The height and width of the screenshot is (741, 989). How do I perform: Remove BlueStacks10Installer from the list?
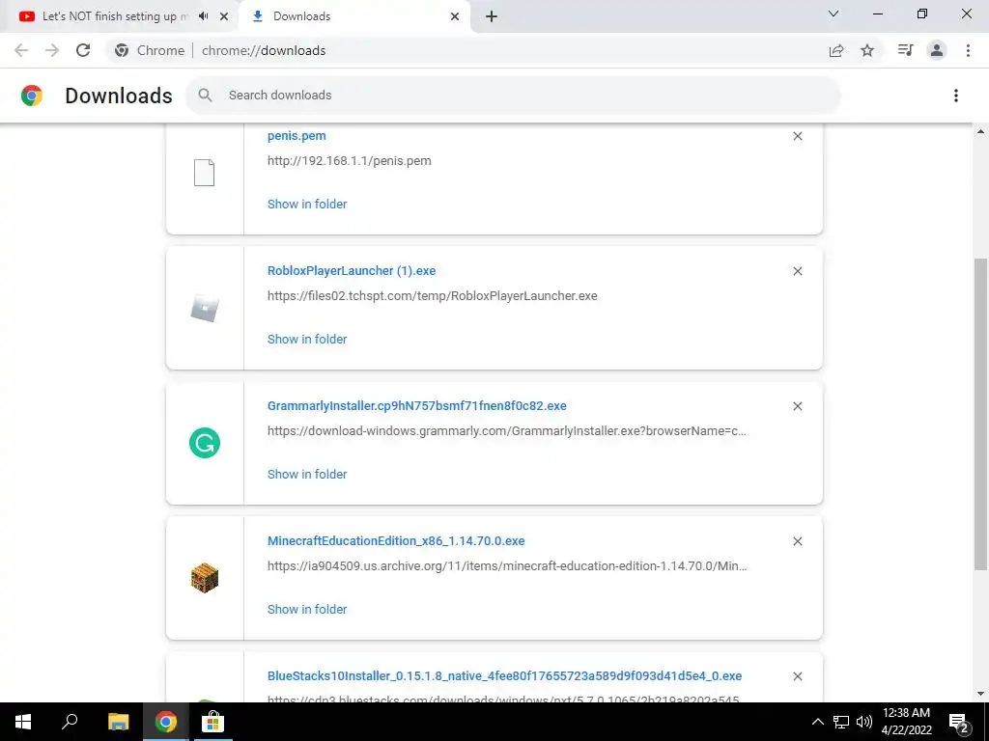pos(797,676)
